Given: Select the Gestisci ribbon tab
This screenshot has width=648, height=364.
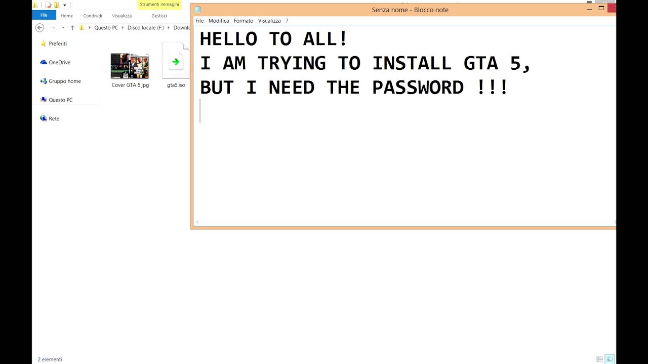Looking at the screenshot, I should coord(159,16).
